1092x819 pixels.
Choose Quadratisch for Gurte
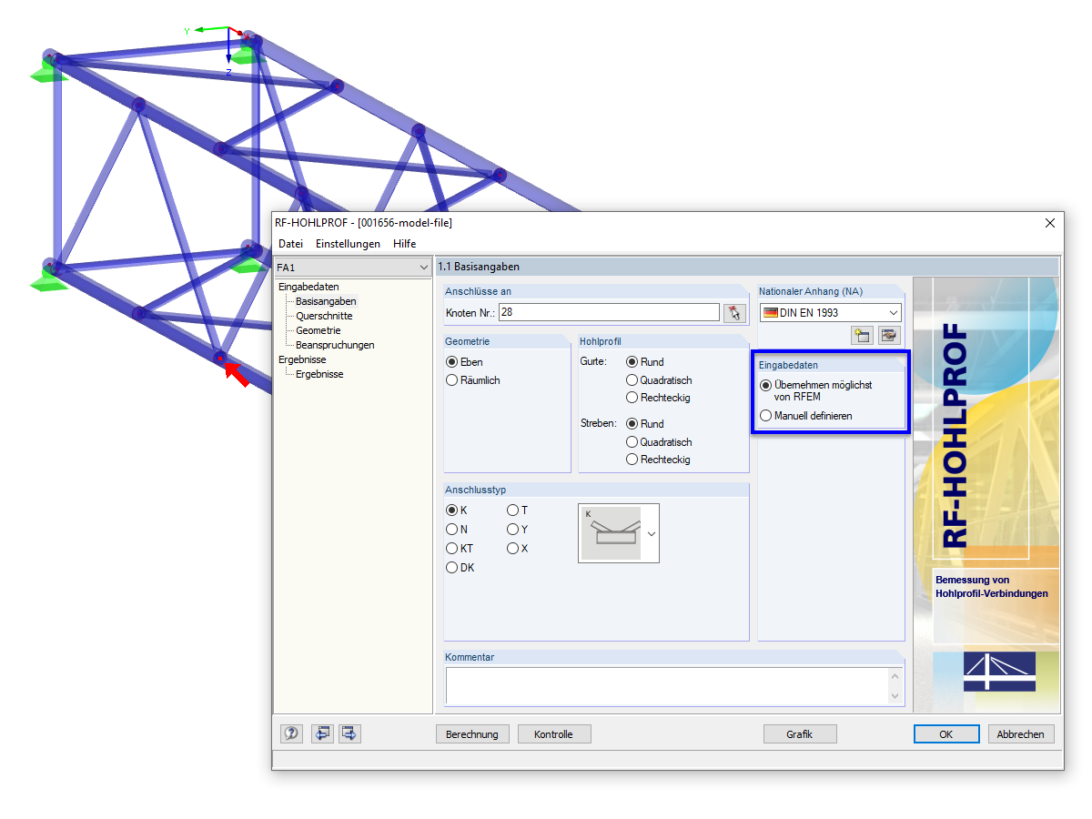tap(632, 380)
